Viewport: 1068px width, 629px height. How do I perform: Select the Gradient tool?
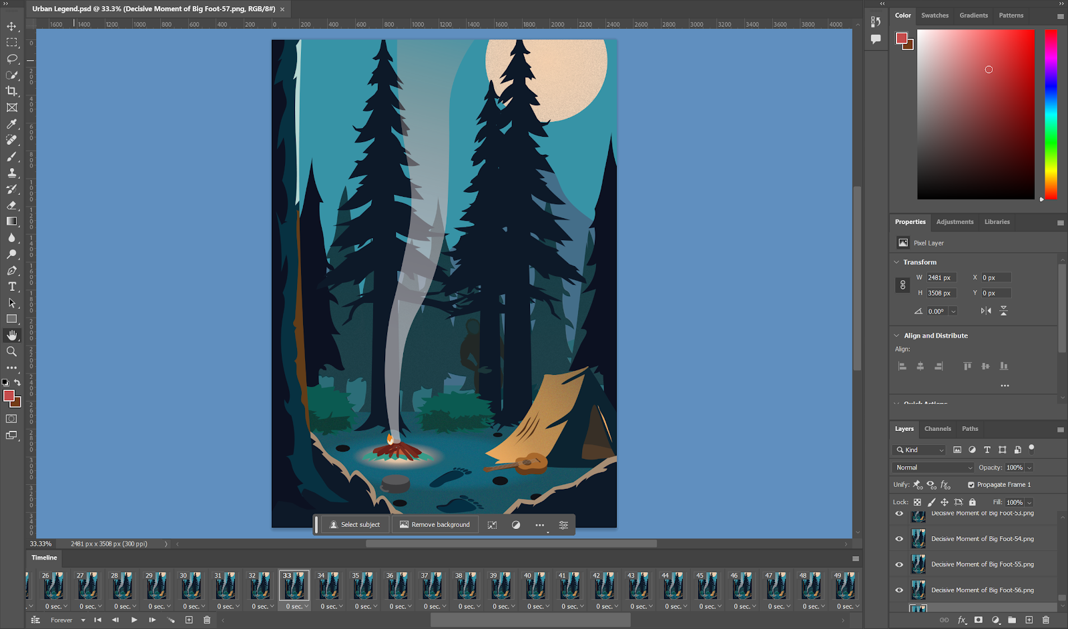[11, 221]
